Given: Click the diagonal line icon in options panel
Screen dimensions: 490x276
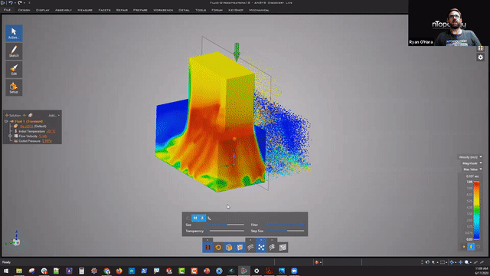Looking at the screenshot, I should 209,218.
